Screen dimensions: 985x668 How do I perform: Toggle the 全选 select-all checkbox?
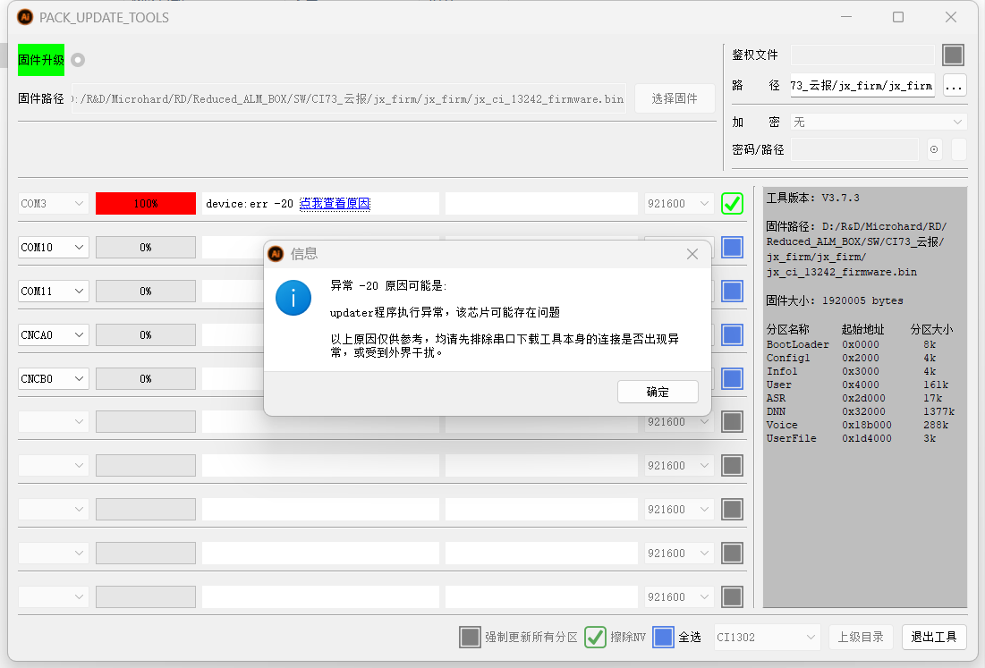click(663, 637)
